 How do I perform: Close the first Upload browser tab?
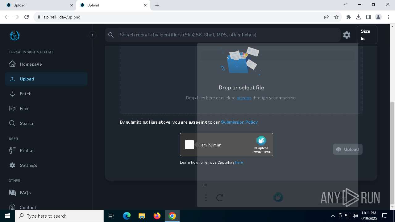(x=71, y=5)
